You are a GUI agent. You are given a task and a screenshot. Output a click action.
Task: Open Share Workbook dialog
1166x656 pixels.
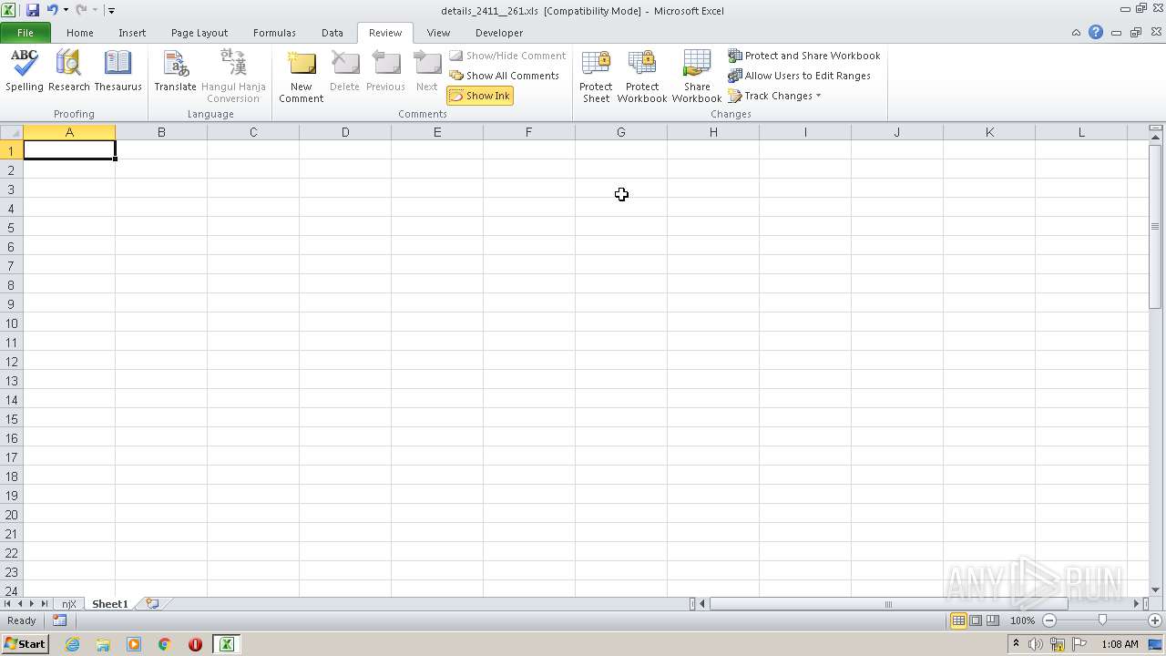coord(697,77)
